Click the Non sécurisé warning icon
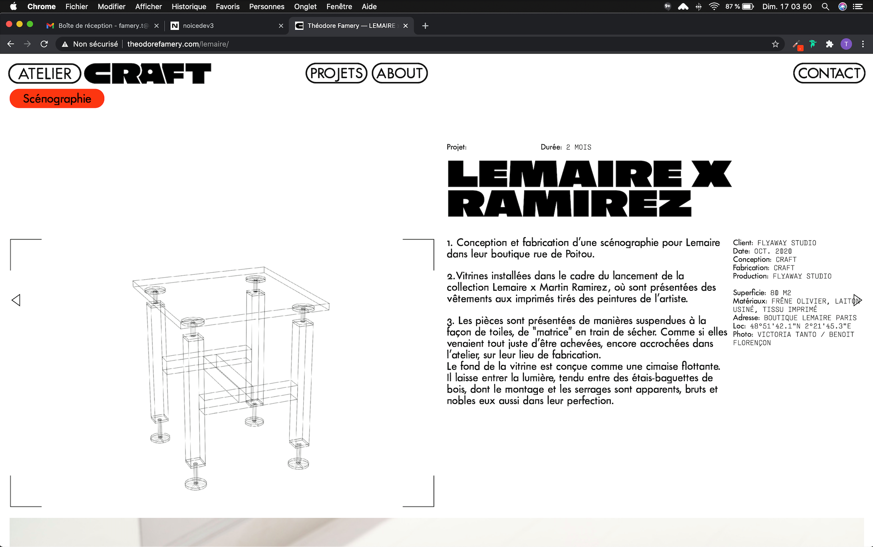Viewport: 873px width, 547px height. click(65, 44)
